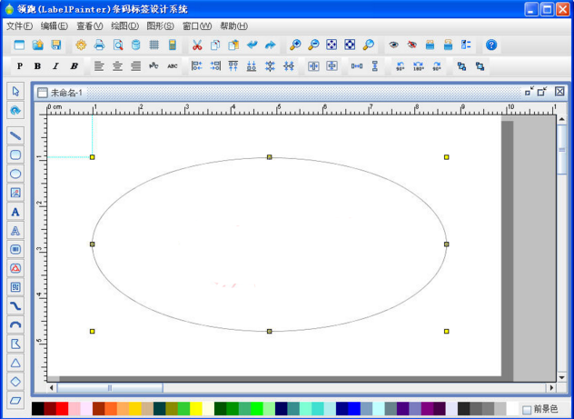The width and height of the screenshot is (574, 419).
Task: Click the undo blue arrow icon
Action: 252,45
